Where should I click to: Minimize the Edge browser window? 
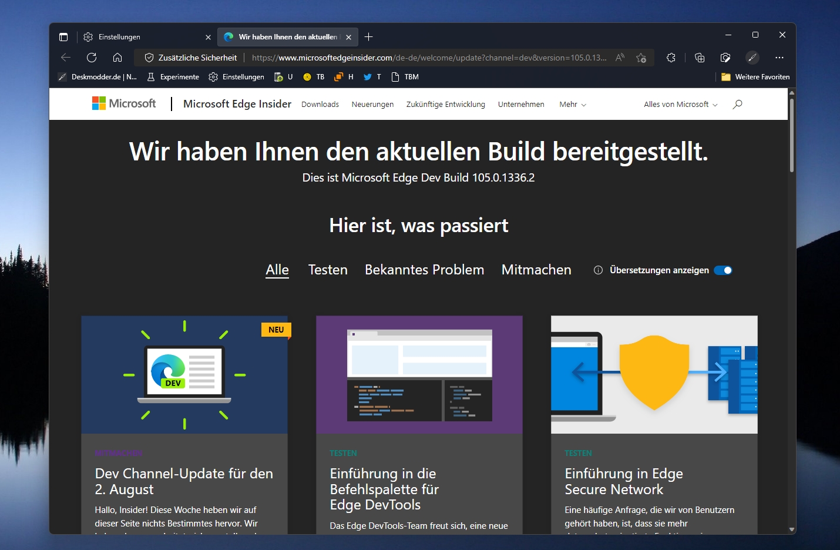(x=728, y=35)
